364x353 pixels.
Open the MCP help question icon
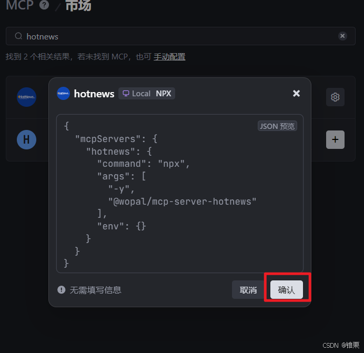click(44, 5)
